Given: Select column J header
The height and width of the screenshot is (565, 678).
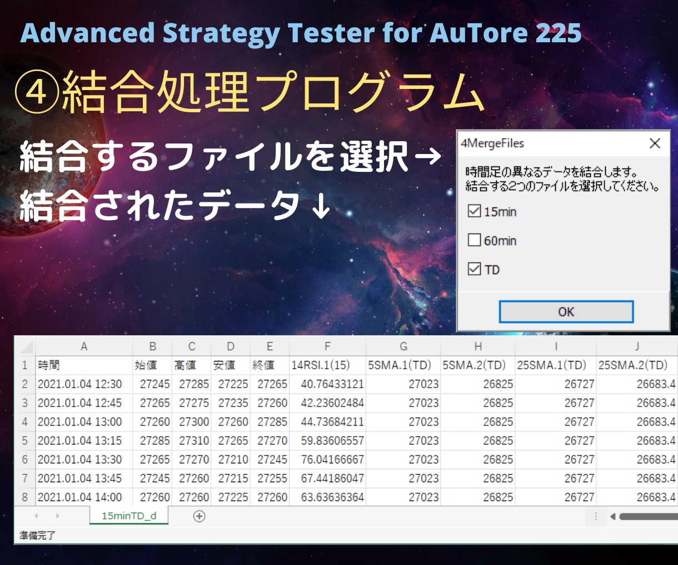Looking at the screenshot, I should coord(637,346).
